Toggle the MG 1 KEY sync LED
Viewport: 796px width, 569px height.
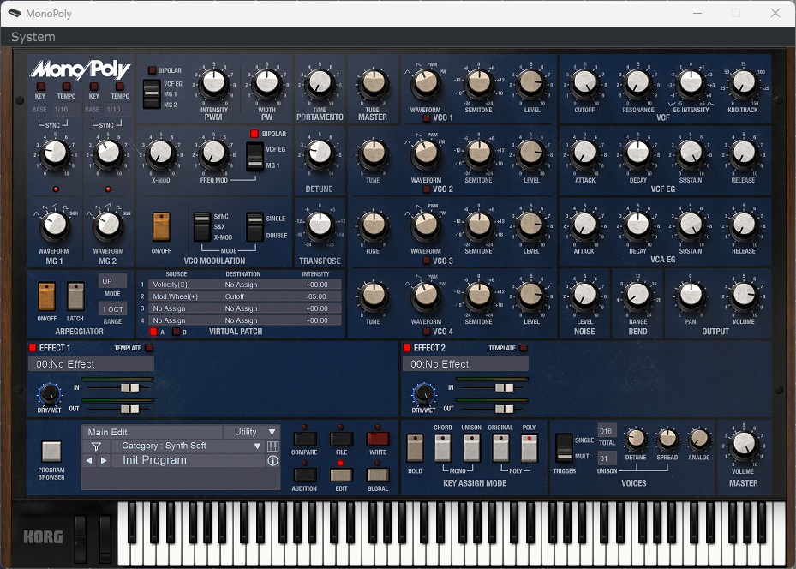point(40,87)
